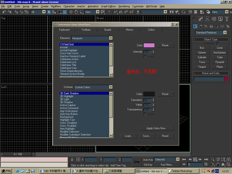
Task: Toggle the Auto Key button
Action: coord(148,159)
